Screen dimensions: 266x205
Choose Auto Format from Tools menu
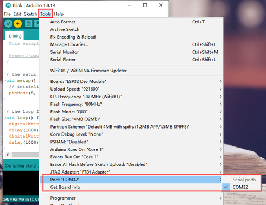pyautogui.click(x=131, y=22)
